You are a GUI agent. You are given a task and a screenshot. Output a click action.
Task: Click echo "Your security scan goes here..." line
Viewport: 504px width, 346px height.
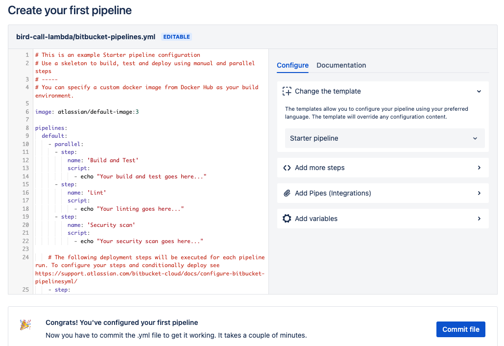139,241
